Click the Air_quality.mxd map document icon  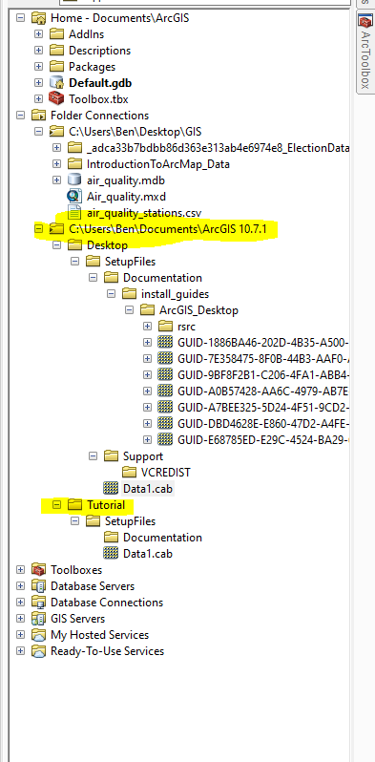(74, 197)
